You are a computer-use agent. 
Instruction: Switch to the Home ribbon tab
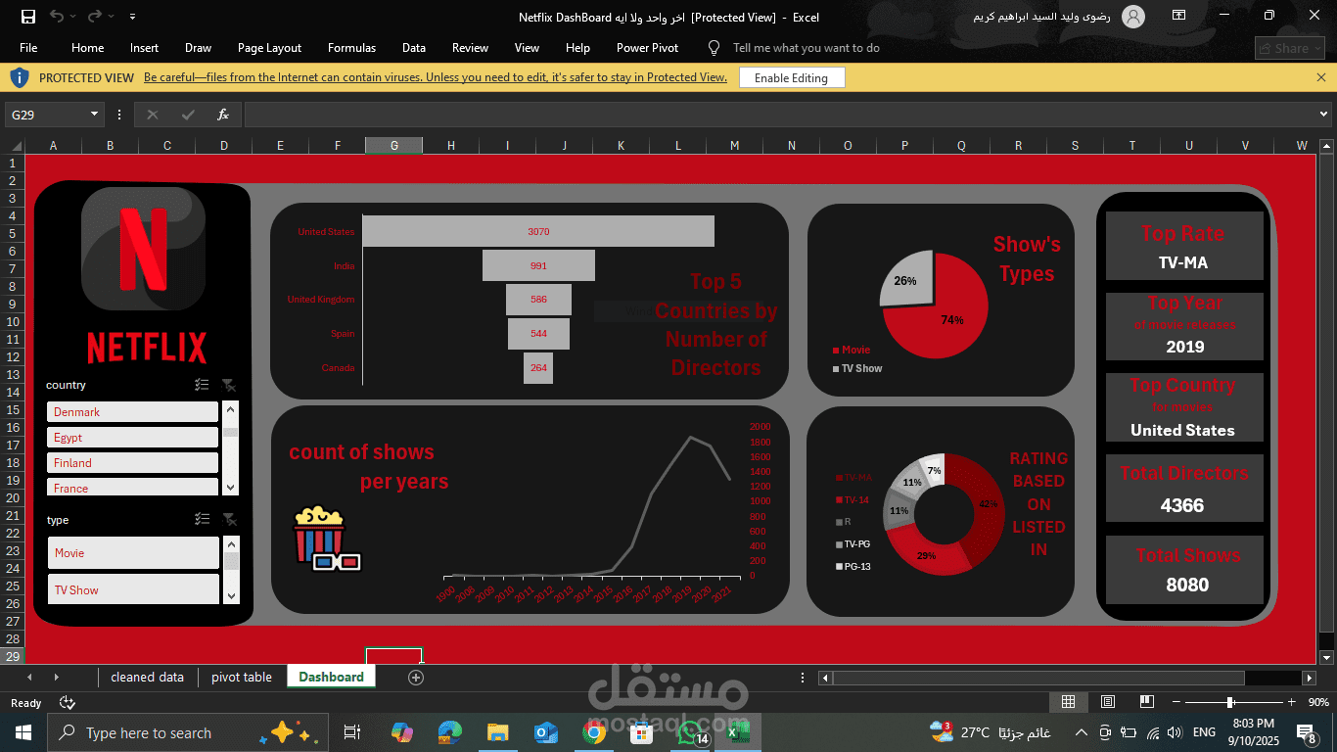(x=87, y=48)
